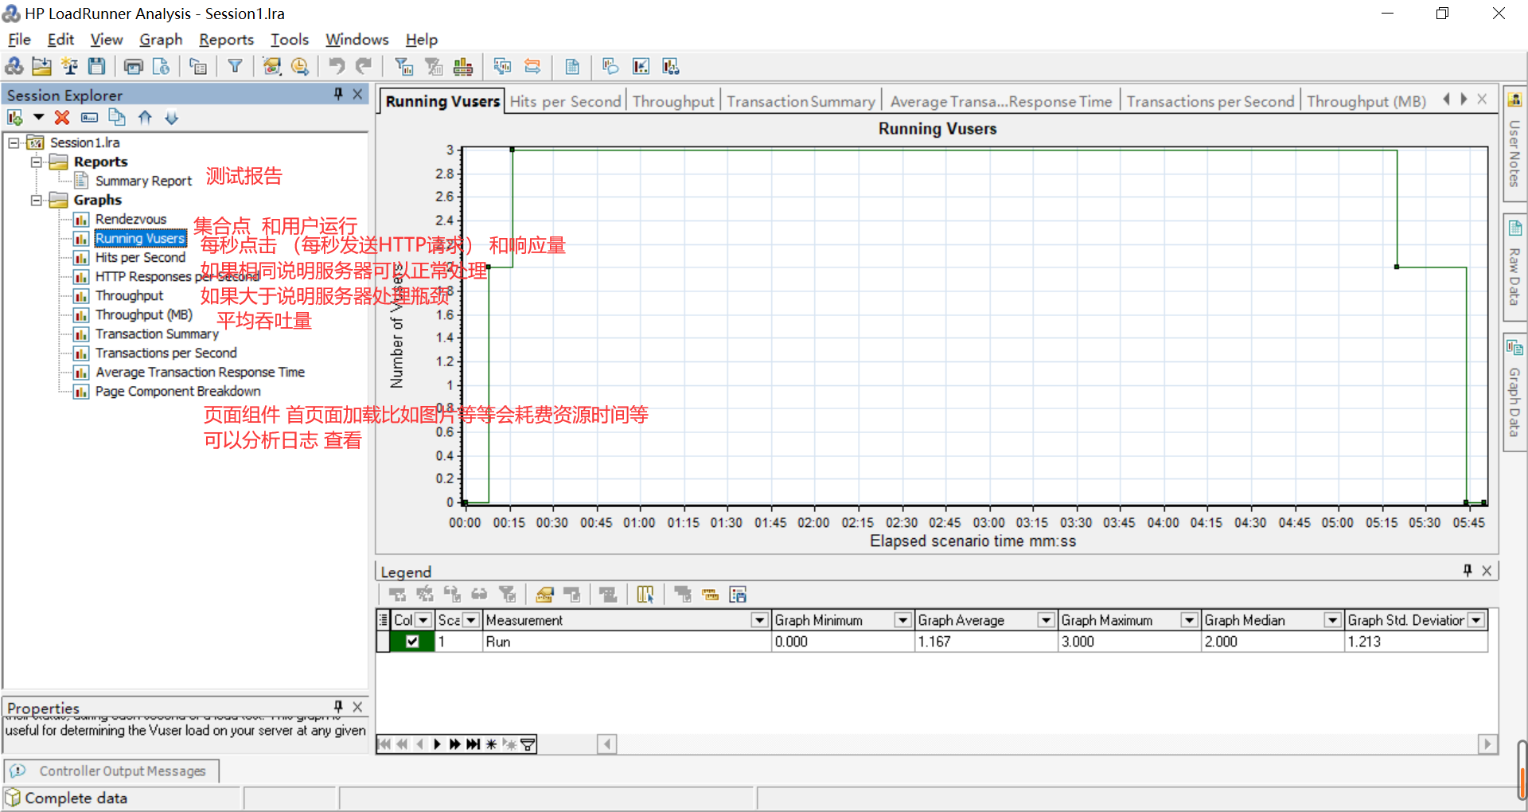The height and width of the screenshot is (812, 1528).
Task: Click the yellow ruler icon in Legend toolbar
Action: point(711,595)
